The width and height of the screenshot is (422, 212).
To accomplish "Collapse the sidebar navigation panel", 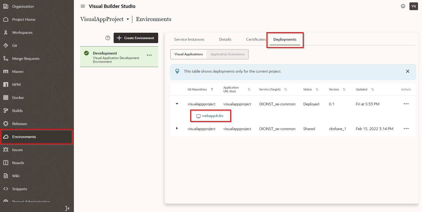I will (x=67, y=208).
